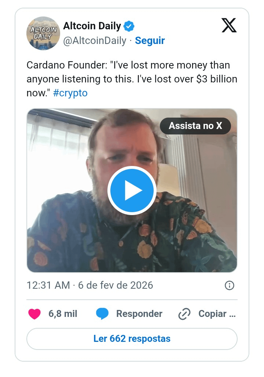The height and width of the screenshot is (377, 264).
Task: Click the Altcoin Daily profile avatar
Action: 43,33
